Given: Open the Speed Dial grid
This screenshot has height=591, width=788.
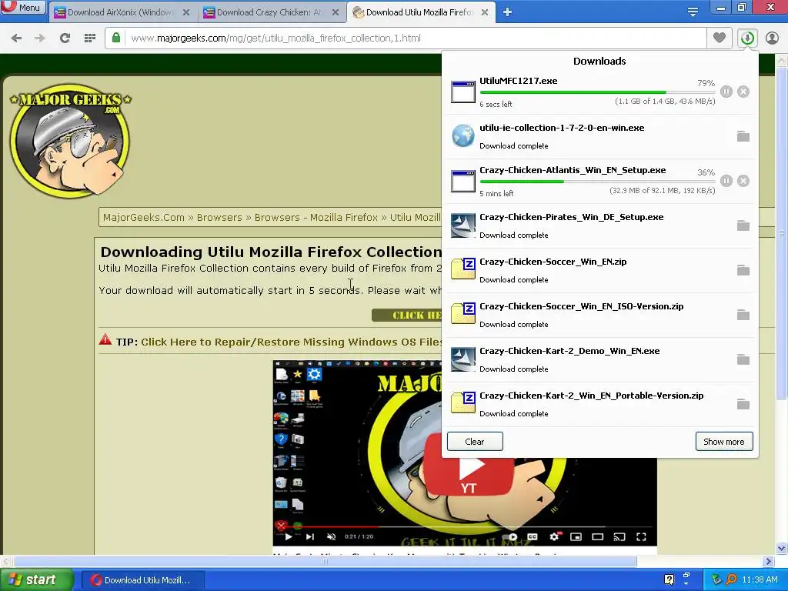Looking at the screenshot, I should click(90, 38).
